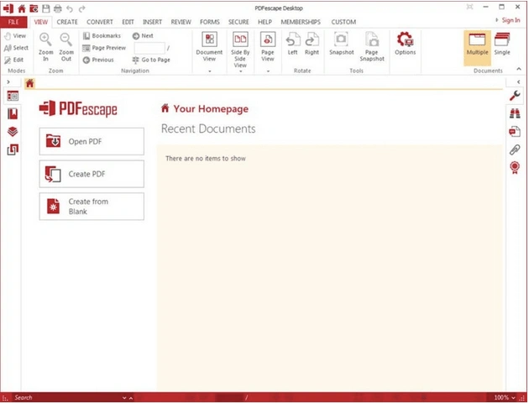Switch to the INSERT ribbon tab
The image size is (529, 404).
[x=152, y=22]
